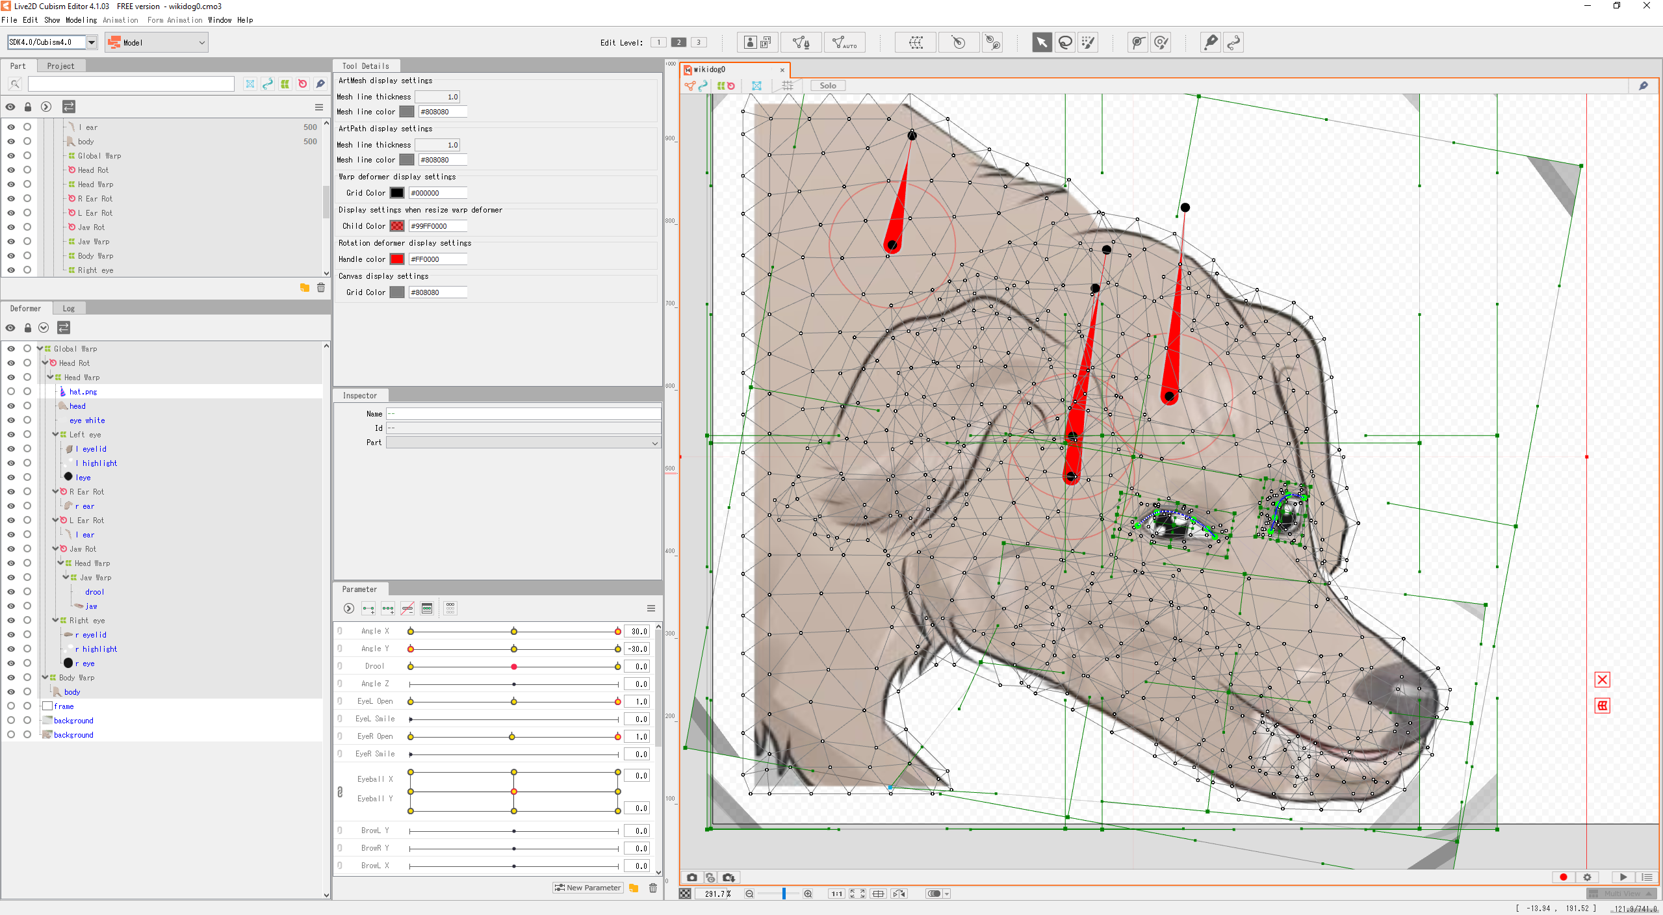The width and height of the screenshot is (1663, 915).
Task: Open the Window menu
Action: [x=220, y=20]
